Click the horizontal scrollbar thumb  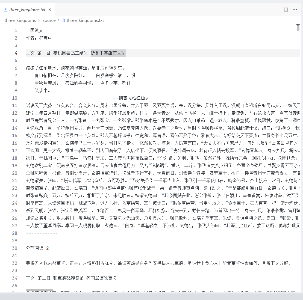tap(40, 290)
